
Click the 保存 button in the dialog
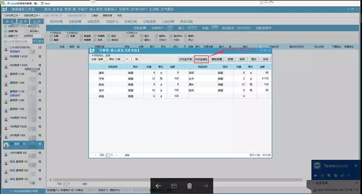(242, 59)
